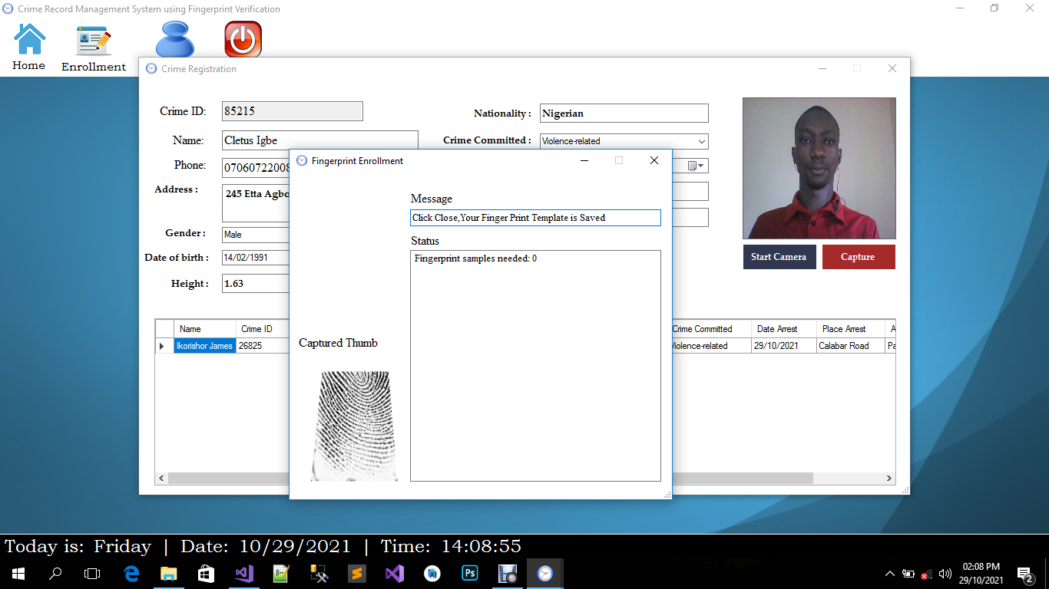The image size is (1049, 589).
Task: Open the second Visual Studio taskbar icon
Action: (394, 574)
